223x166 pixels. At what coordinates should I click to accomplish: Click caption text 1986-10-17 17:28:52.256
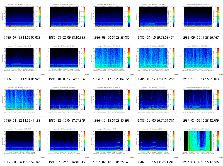156,79
